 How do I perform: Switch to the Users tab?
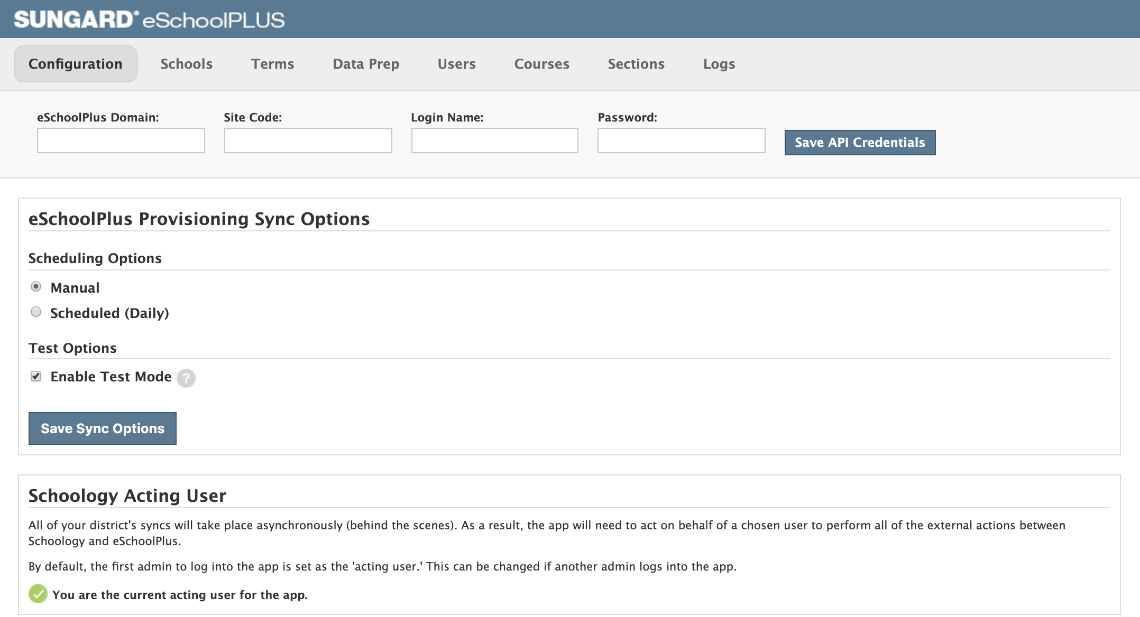click(456, 64)
